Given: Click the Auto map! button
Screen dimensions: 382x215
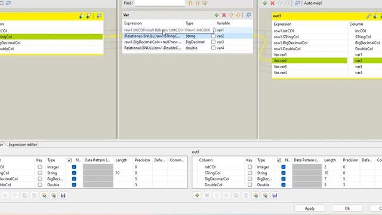Looking at the screenshot, I should (313, 3).
